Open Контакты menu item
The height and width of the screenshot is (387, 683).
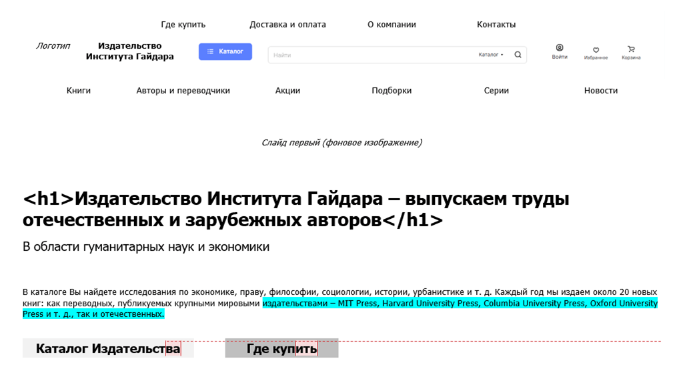pyautogui.click(x=496, y=25)
